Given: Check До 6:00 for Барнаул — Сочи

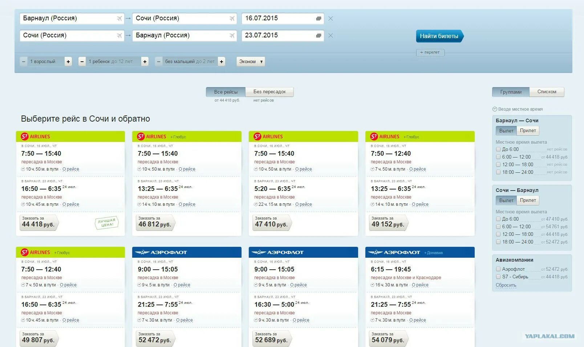Looking at the screenshot, I should [498, 149].
